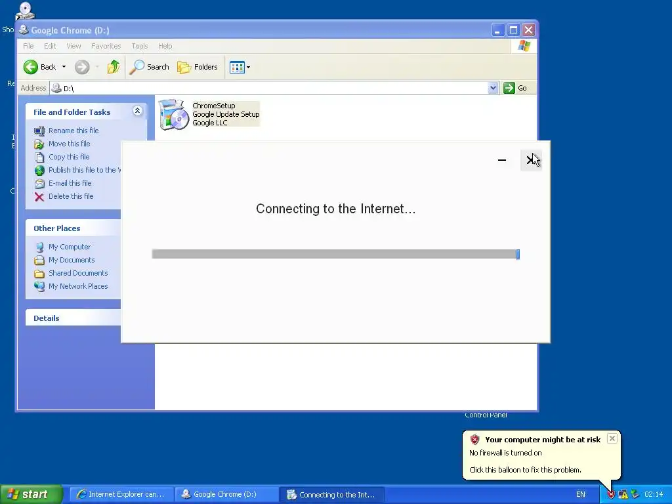This screenshot has height=504, width=672.
Task: Click Rename this file
Action: tap(73, 131)
